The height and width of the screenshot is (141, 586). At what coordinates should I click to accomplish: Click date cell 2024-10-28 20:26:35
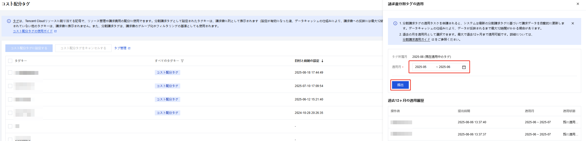[x=309, y=113]
